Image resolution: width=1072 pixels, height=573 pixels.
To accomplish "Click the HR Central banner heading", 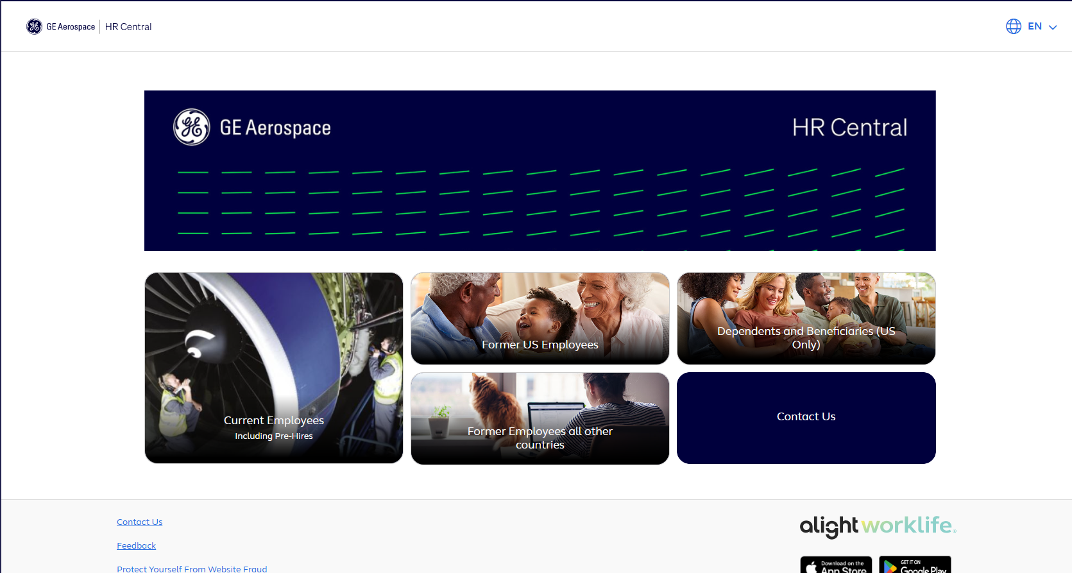I will click(849, 128).
